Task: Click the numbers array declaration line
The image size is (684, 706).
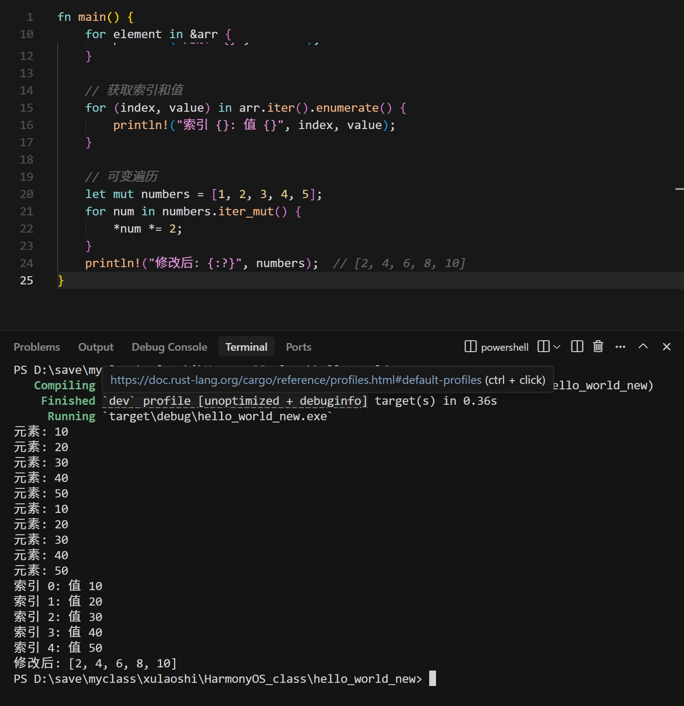Action: coord(203,194)
